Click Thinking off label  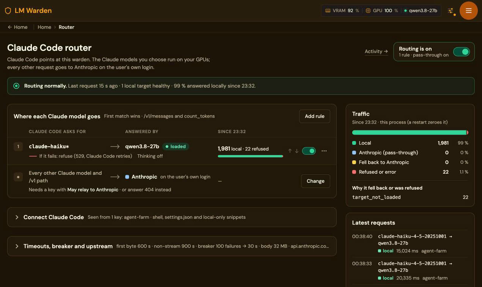[x=150, y=156]
